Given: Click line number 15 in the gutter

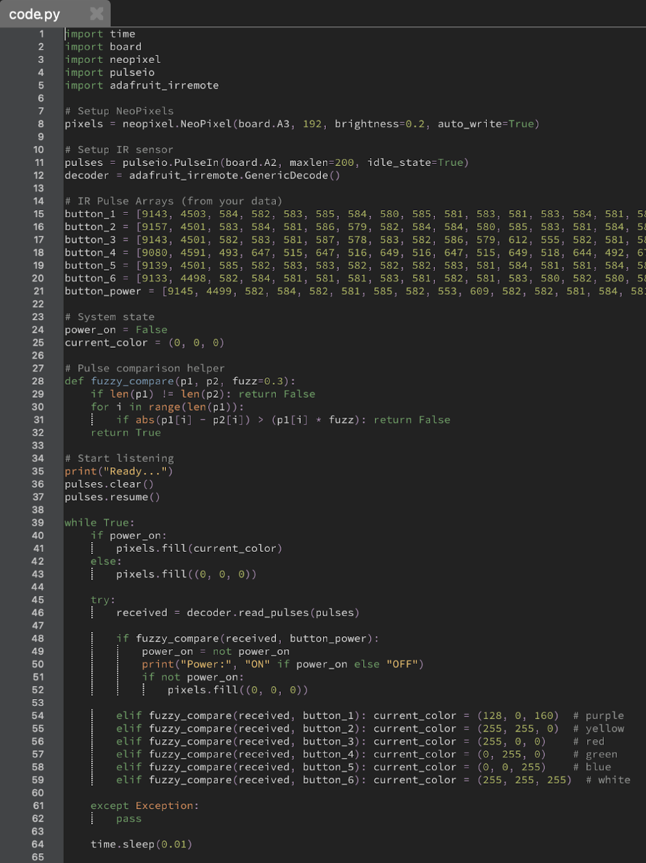Looking at the screenshot, I should click(38, 214).
